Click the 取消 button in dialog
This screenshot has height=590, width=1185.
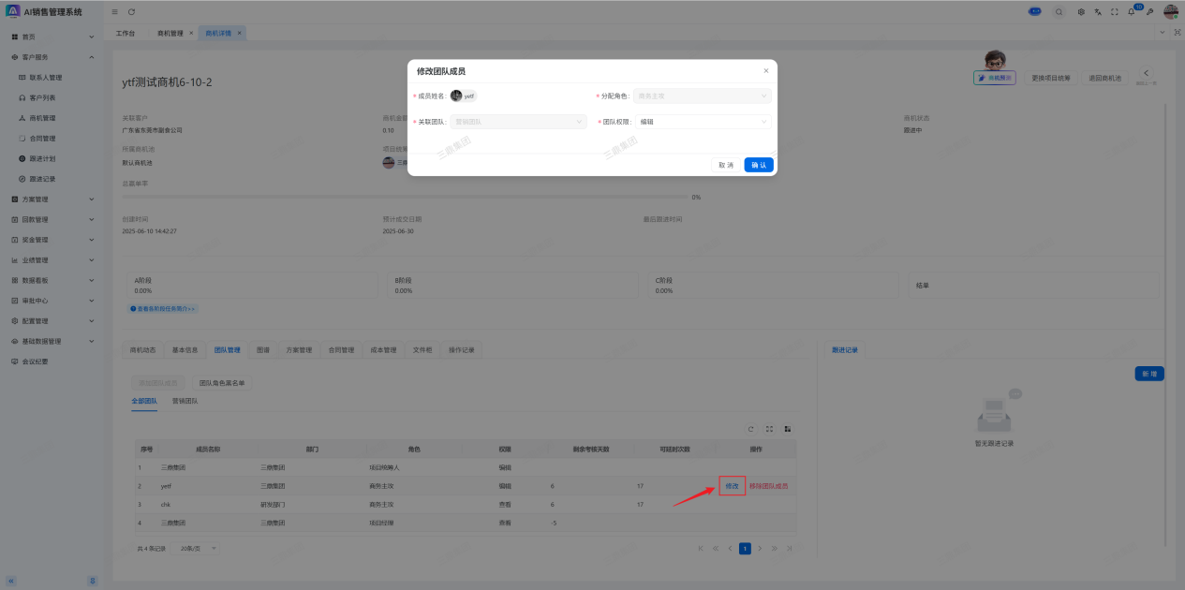tap(725, 165)
